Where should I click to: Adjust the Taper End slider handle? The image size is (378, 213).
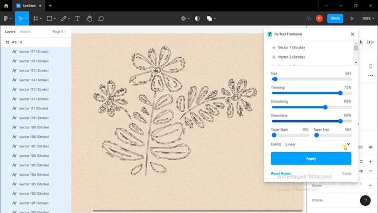[x=317, y=135]
